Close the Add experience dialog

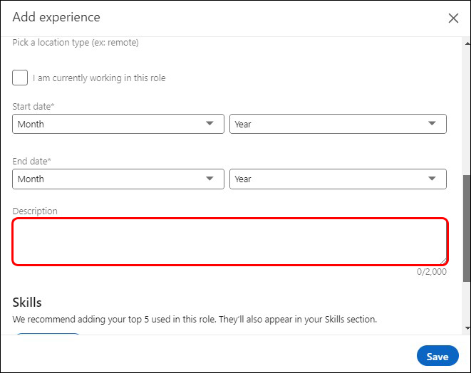[453, 18]
